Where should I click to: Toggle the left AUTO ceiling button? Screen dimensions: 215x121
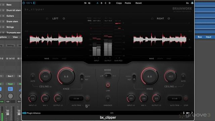(x=33, y=76)
